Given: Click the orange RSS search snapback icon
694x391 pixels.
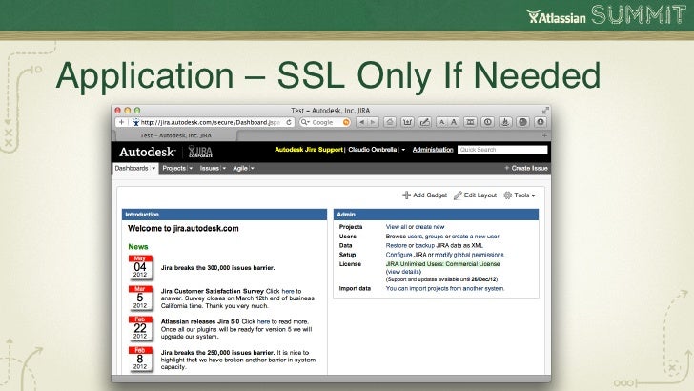Looking at the screenshot, I should [346, 122].
